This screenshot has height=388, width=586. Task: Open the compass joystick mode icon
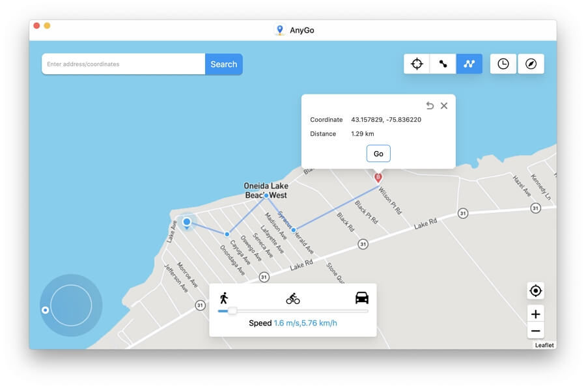click(531, 63)
